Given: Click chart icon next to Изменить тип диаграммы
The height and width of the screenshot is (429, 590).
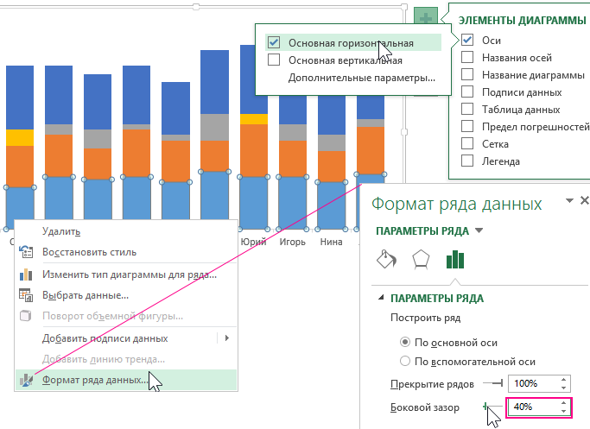Looking at the screenshot, I should (26, 274).
